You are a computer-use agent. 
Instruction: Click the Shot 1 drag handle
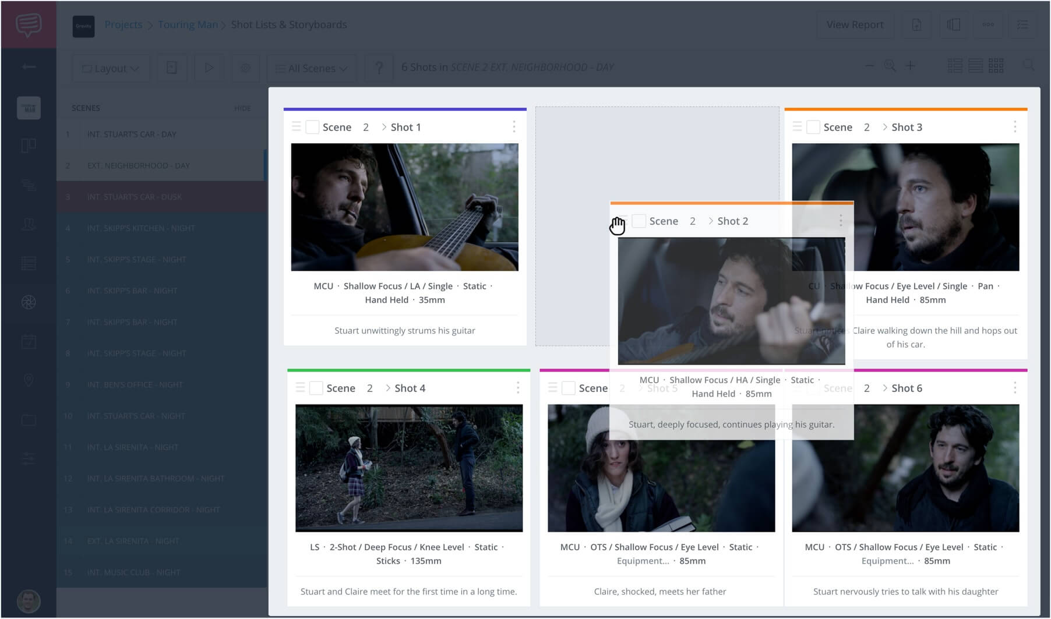[x=296, y=126]
